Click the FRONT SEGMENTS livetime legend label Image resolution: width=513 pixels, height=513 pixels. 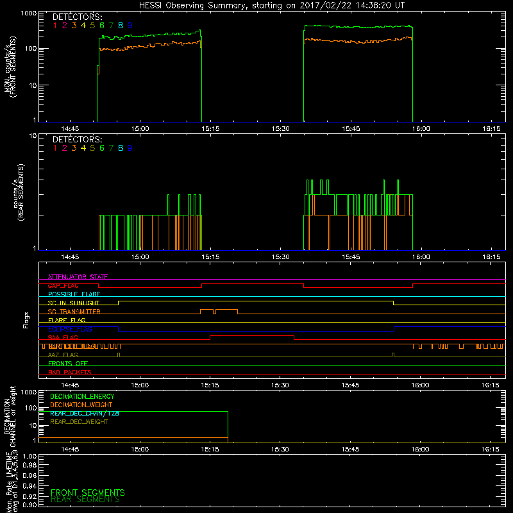(88, 492)
